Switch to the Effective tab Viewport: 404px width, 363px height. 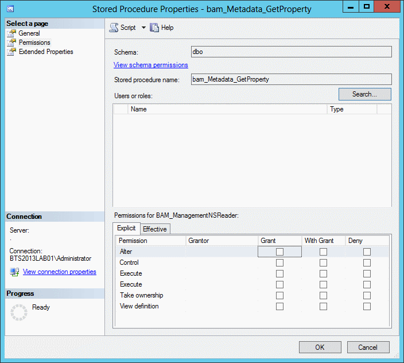click(x=154, y=229)
